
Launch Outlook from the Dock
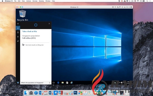tap(41, 93)
